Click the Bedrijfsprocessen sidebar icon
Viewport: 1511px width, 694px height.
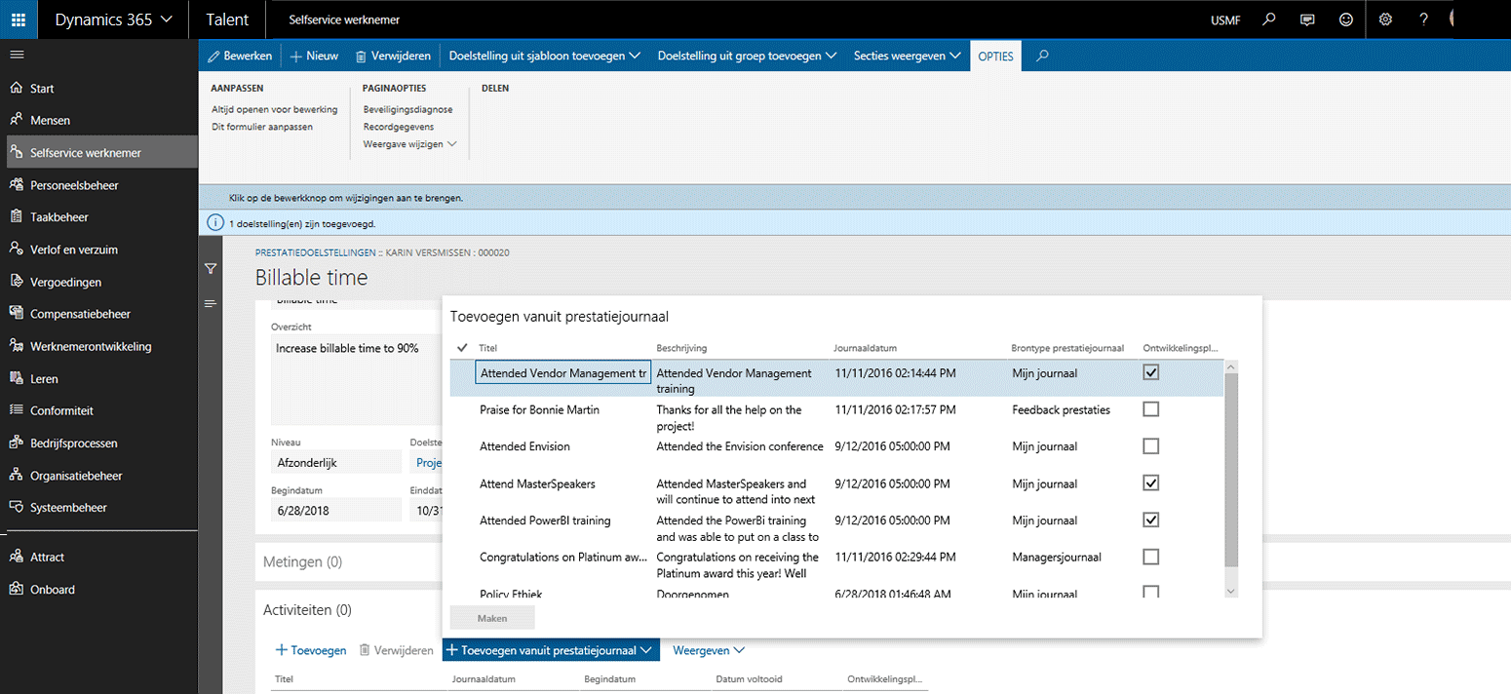point(16,442)
